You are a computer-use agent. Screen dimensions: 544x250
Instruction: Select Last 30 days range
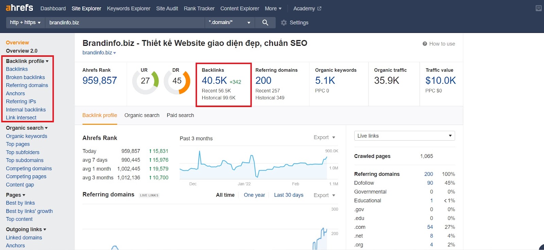(x=289, y=195)
